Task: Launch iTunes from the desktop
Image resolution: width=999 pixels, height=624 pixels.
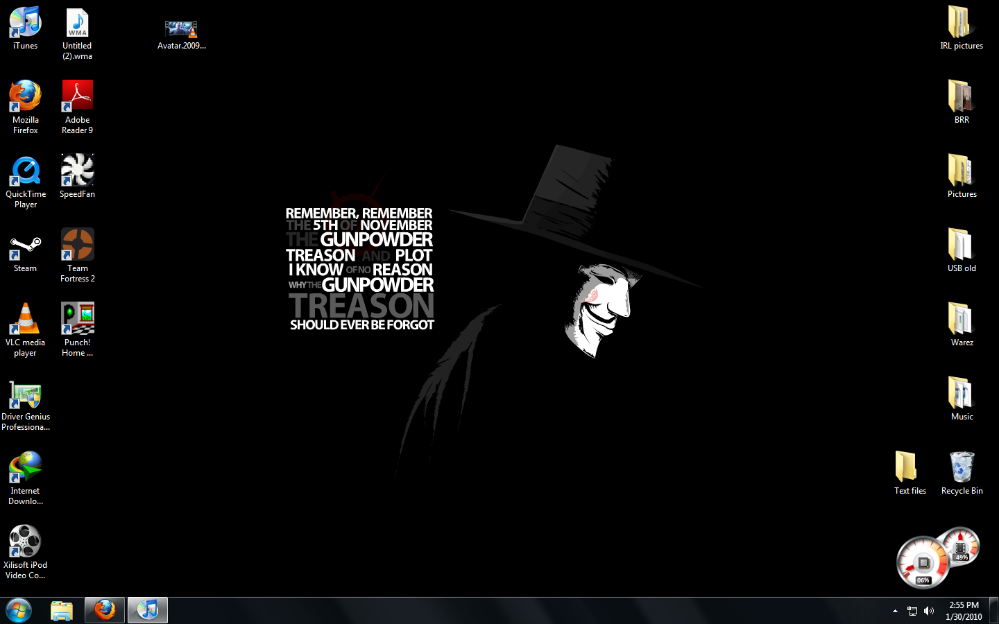Action: pos(25,21)
